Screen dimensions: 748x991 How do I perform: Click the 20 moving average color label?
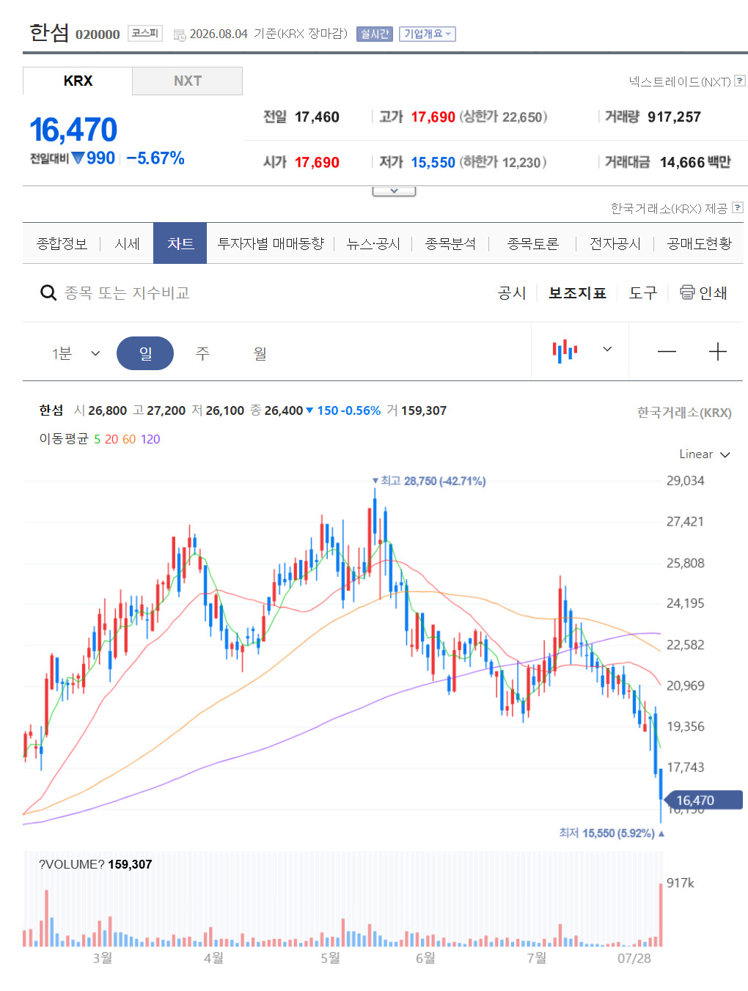coord(111,439)
